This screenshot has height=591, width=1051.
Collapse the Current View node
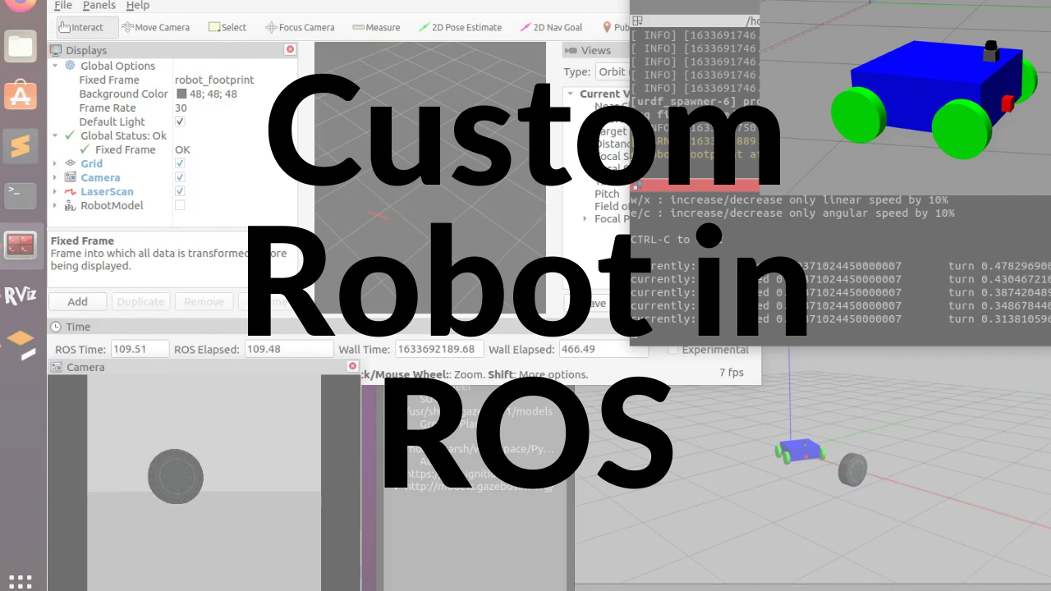coord(571,94)
